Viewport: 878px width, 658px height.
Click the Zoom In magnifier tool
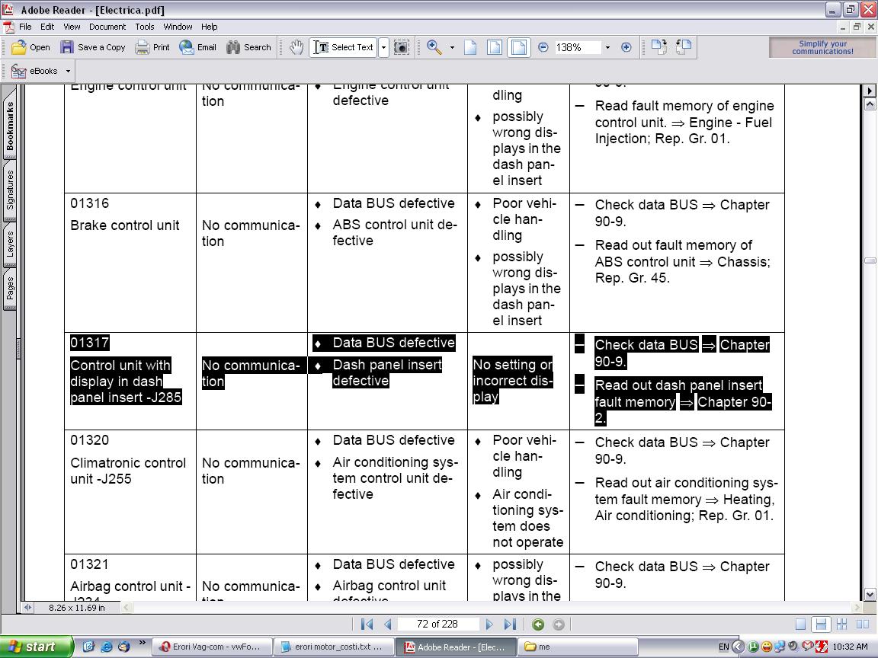pyautogui.click(x=434, y=47)
